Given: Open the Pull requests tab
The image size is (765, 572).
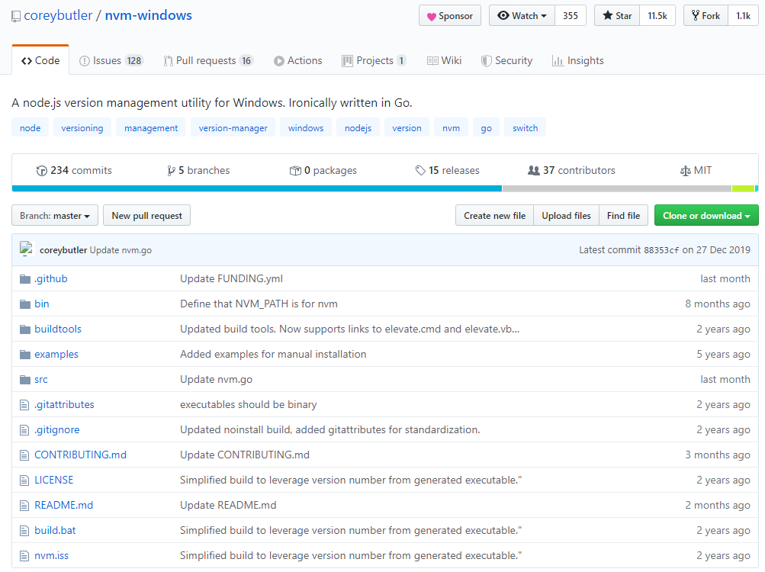Looking at the screenshot, I should (208, 60).
